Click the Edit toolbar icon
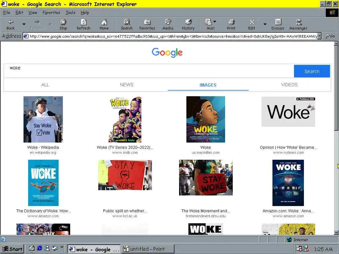 coord(252,24)
